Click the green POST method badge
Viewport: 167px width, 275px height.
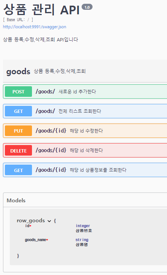(18, 92)
